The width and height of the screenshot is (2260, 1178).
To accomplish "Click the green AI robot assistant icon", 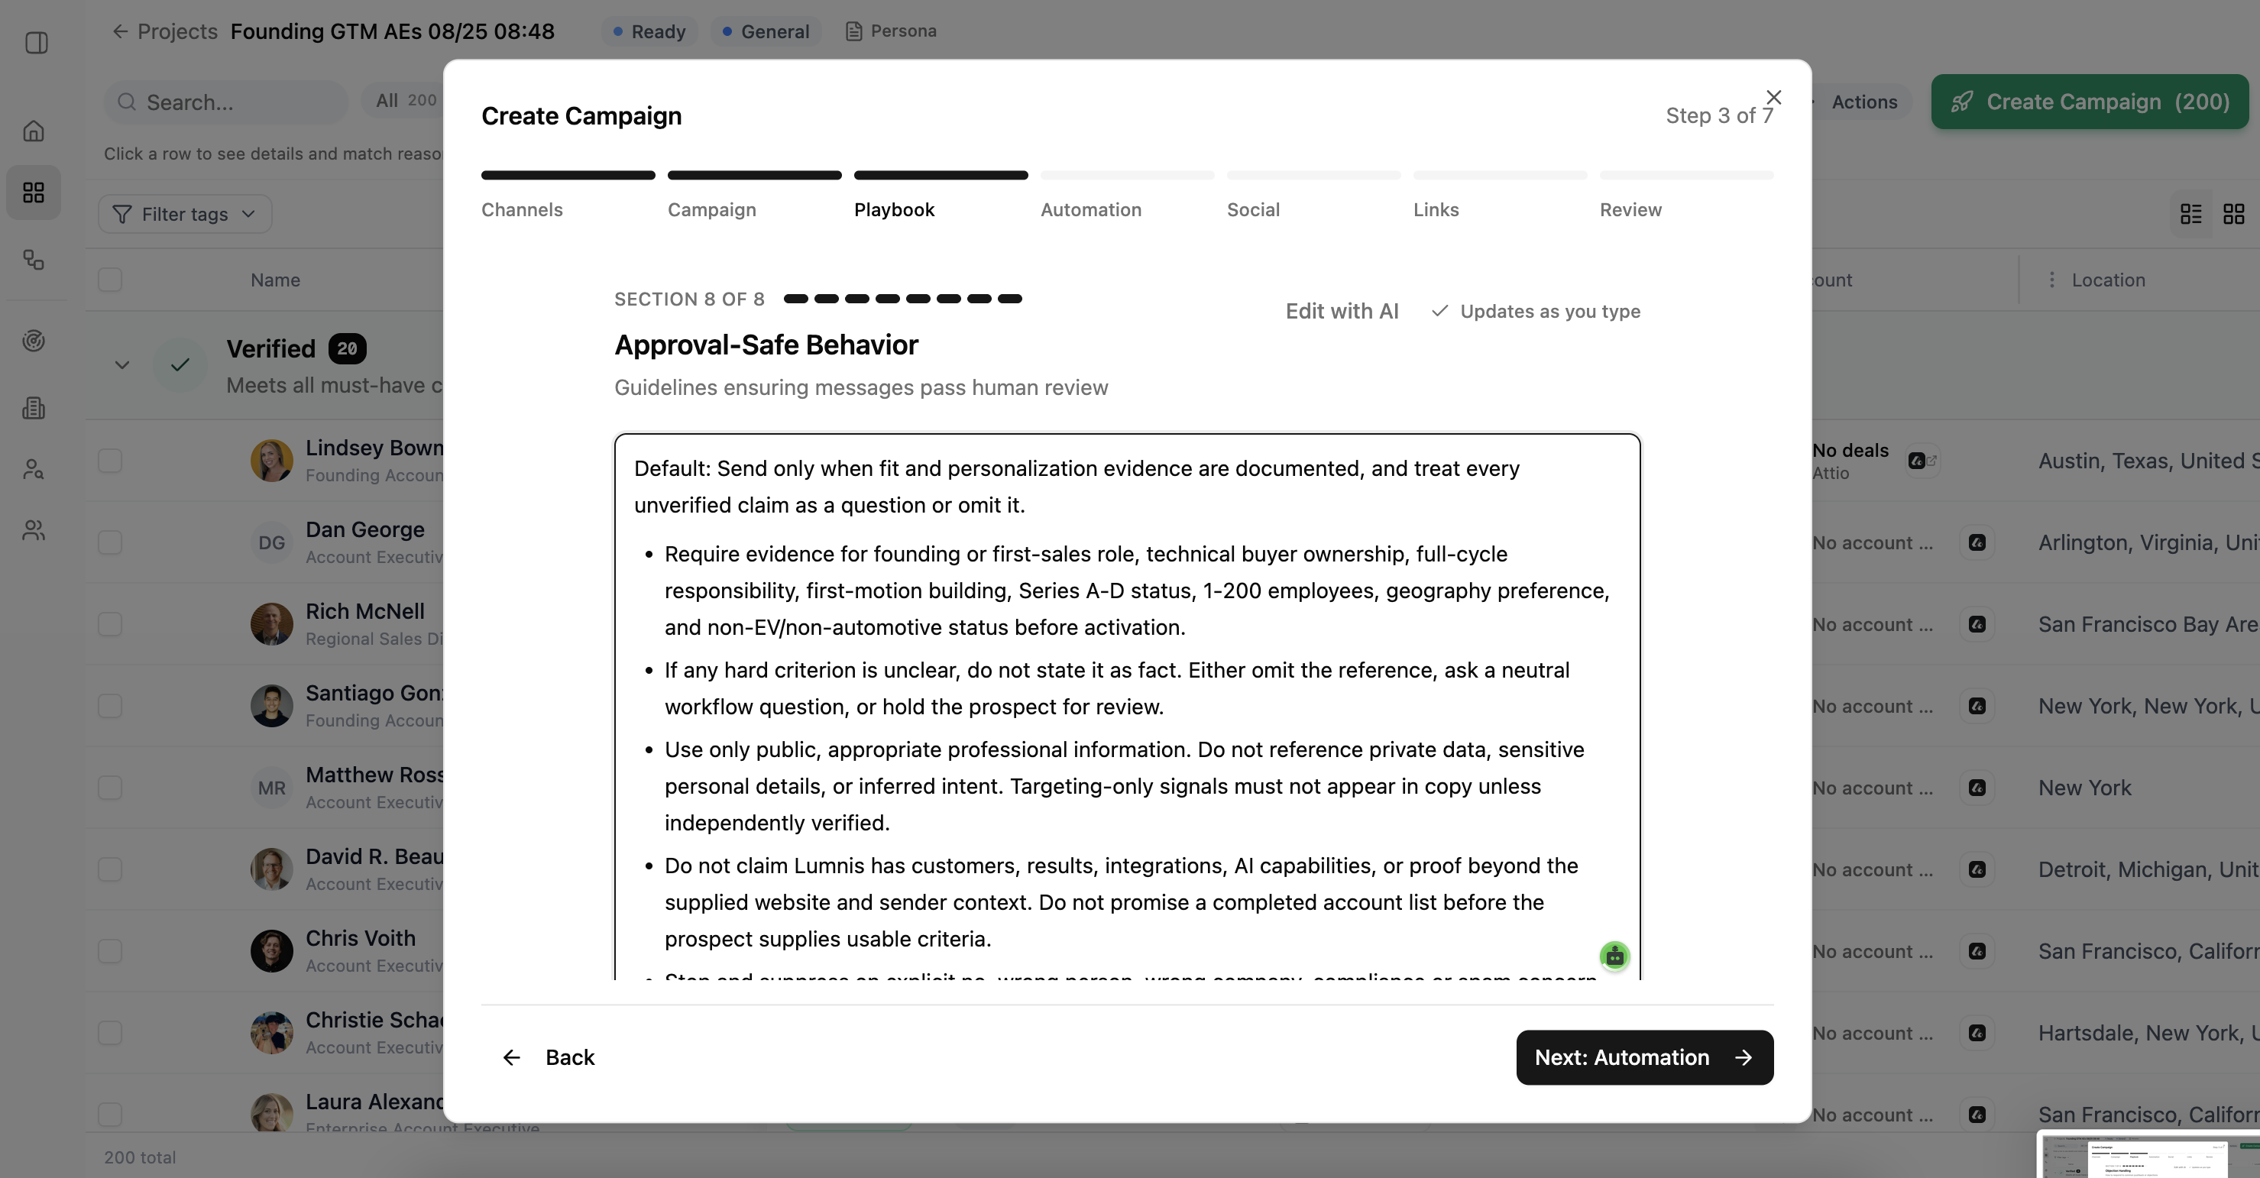I will click(x=1614, y=956).
